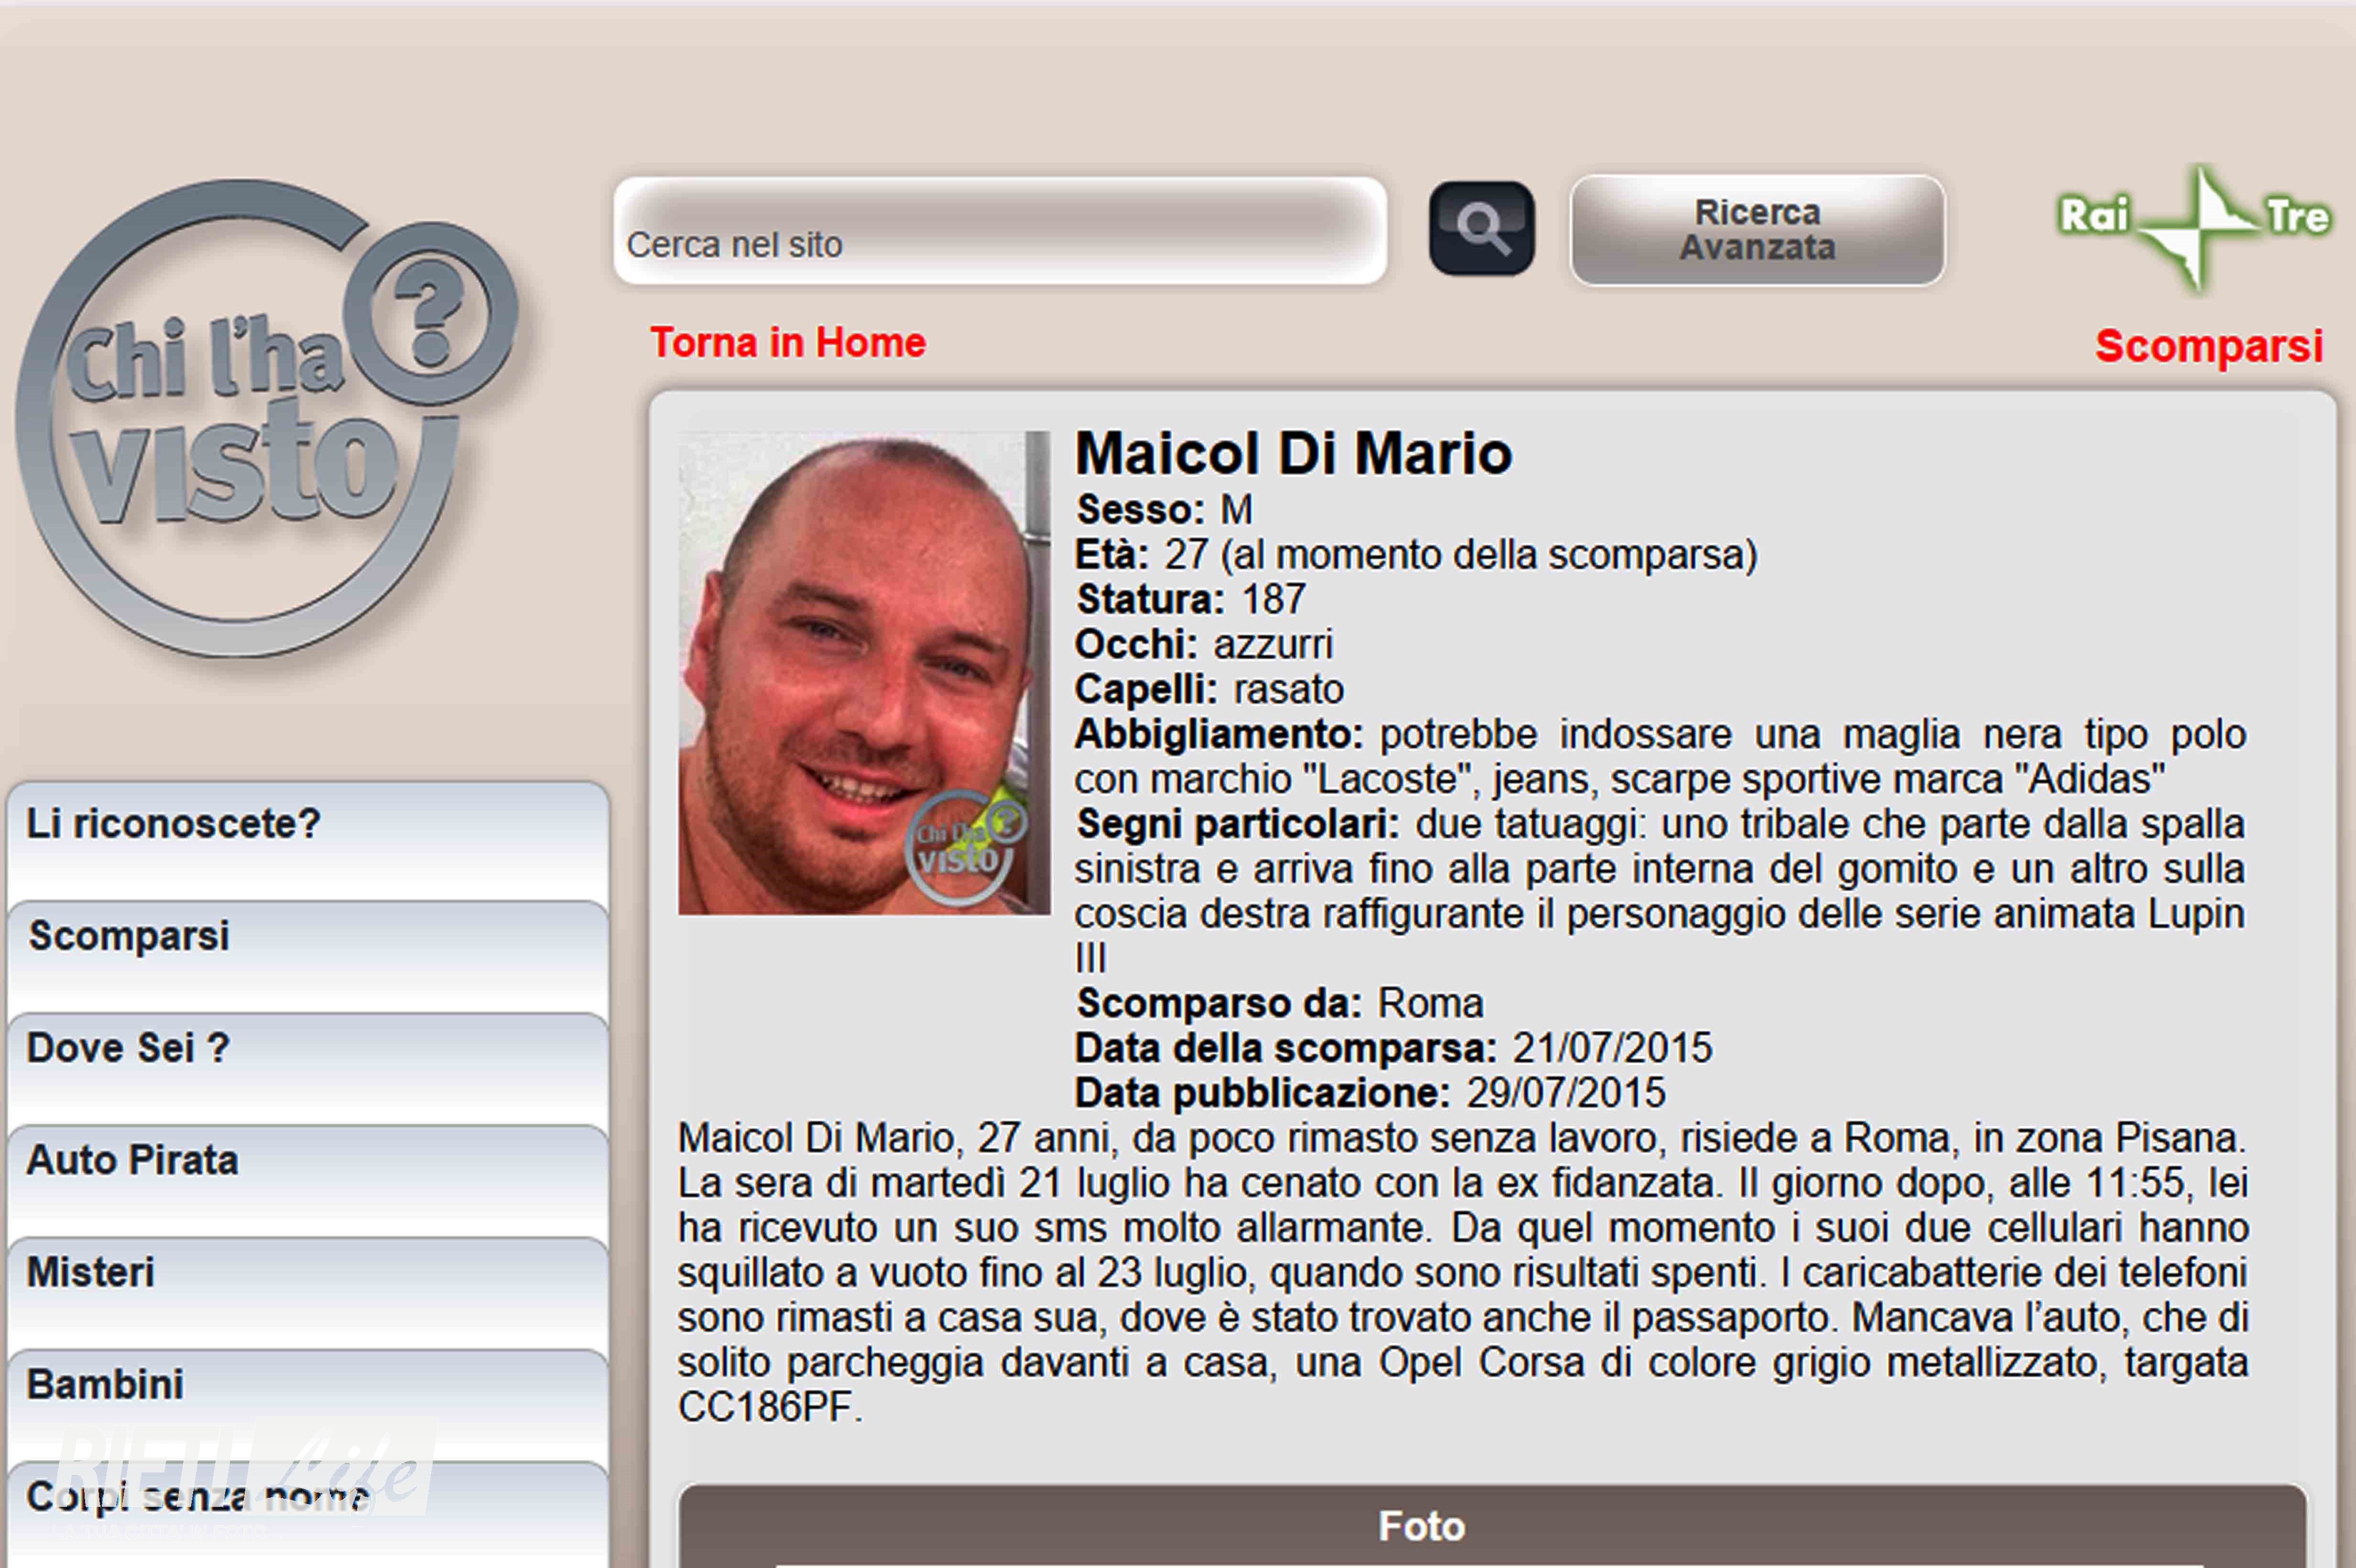Click the magnifying glass search icon
Viewport: 2356px width, 1568px height.
coord(1481,228)
